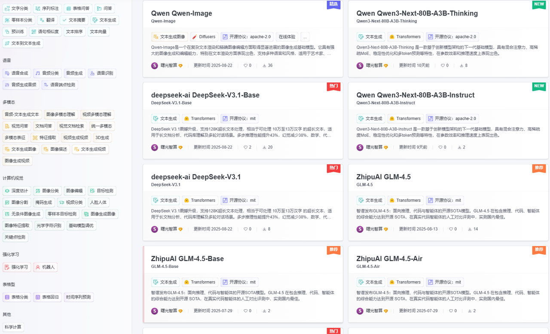Toggle the 文字分类 filter
This screenshot has width=550, height=334.
coord(17,8)
